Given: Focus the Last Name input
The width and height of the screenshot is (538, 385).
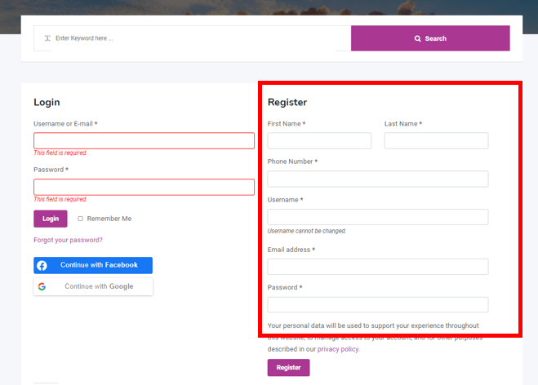Looking at the screenshot, I should click(436, 141).
